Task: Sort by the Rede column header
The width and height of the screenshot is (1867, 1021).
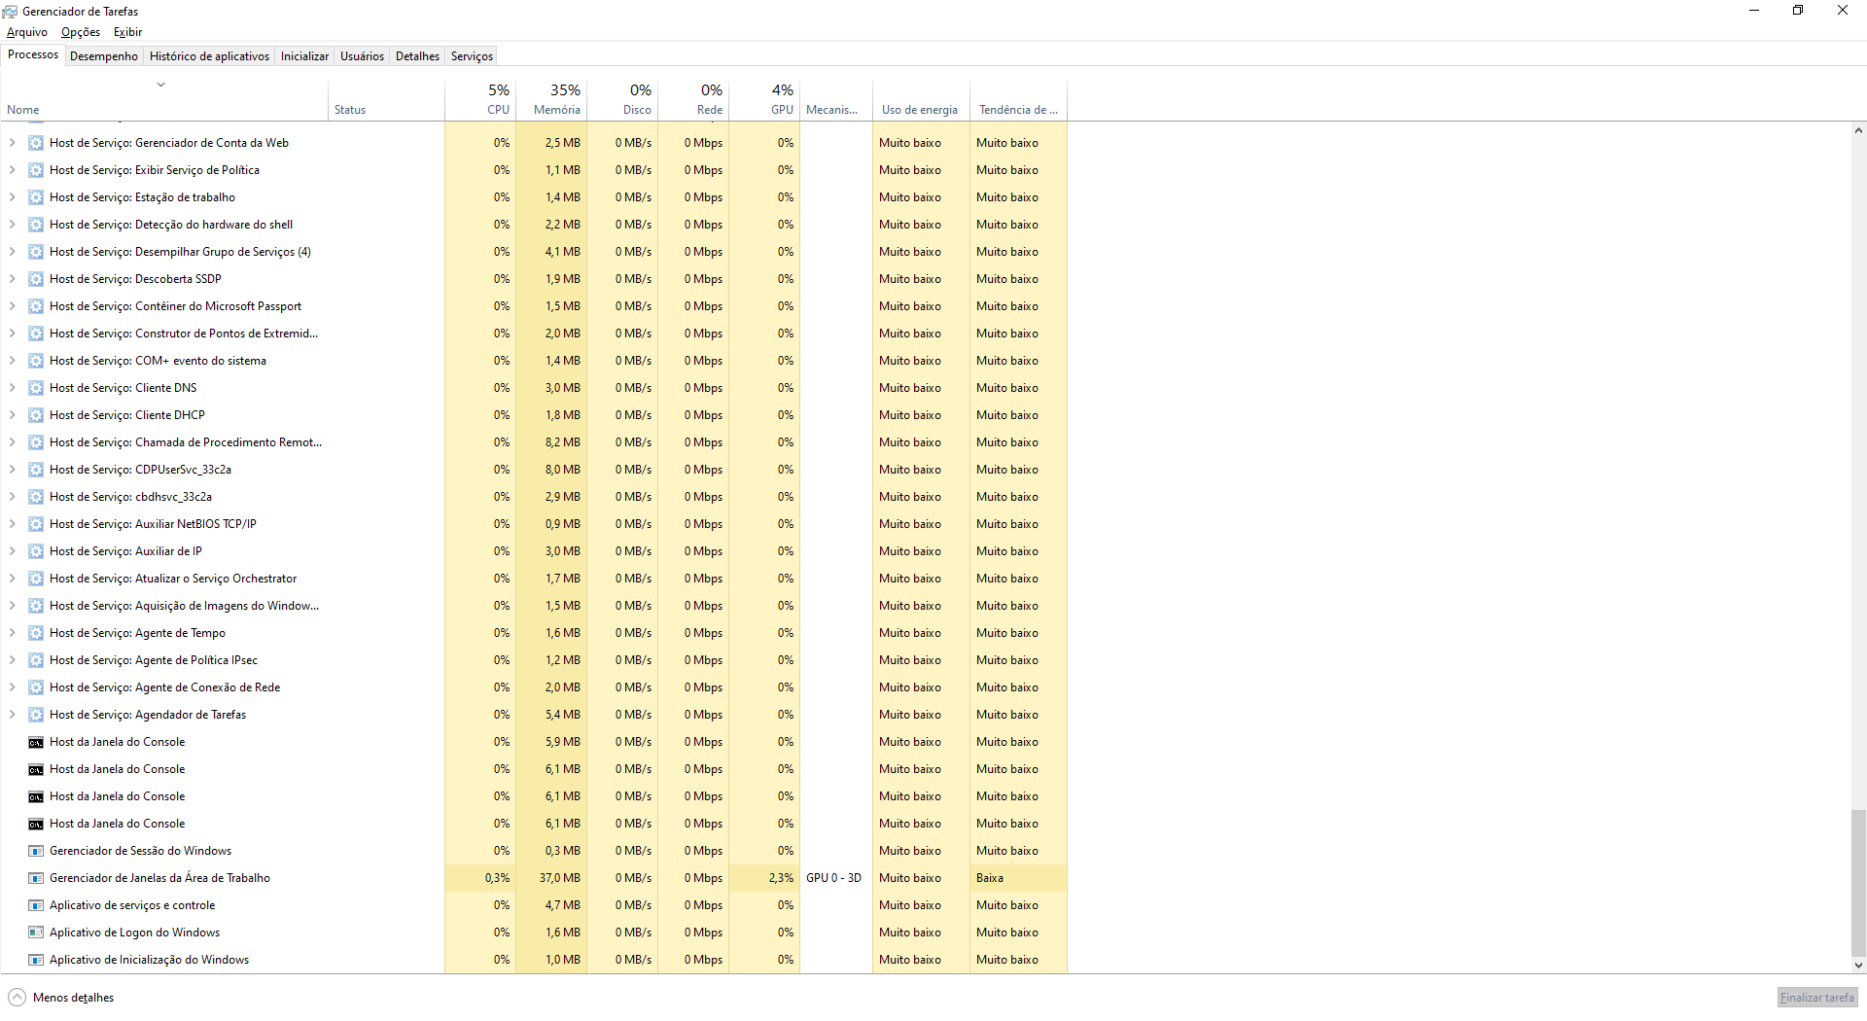Action: tap(693, 100)
